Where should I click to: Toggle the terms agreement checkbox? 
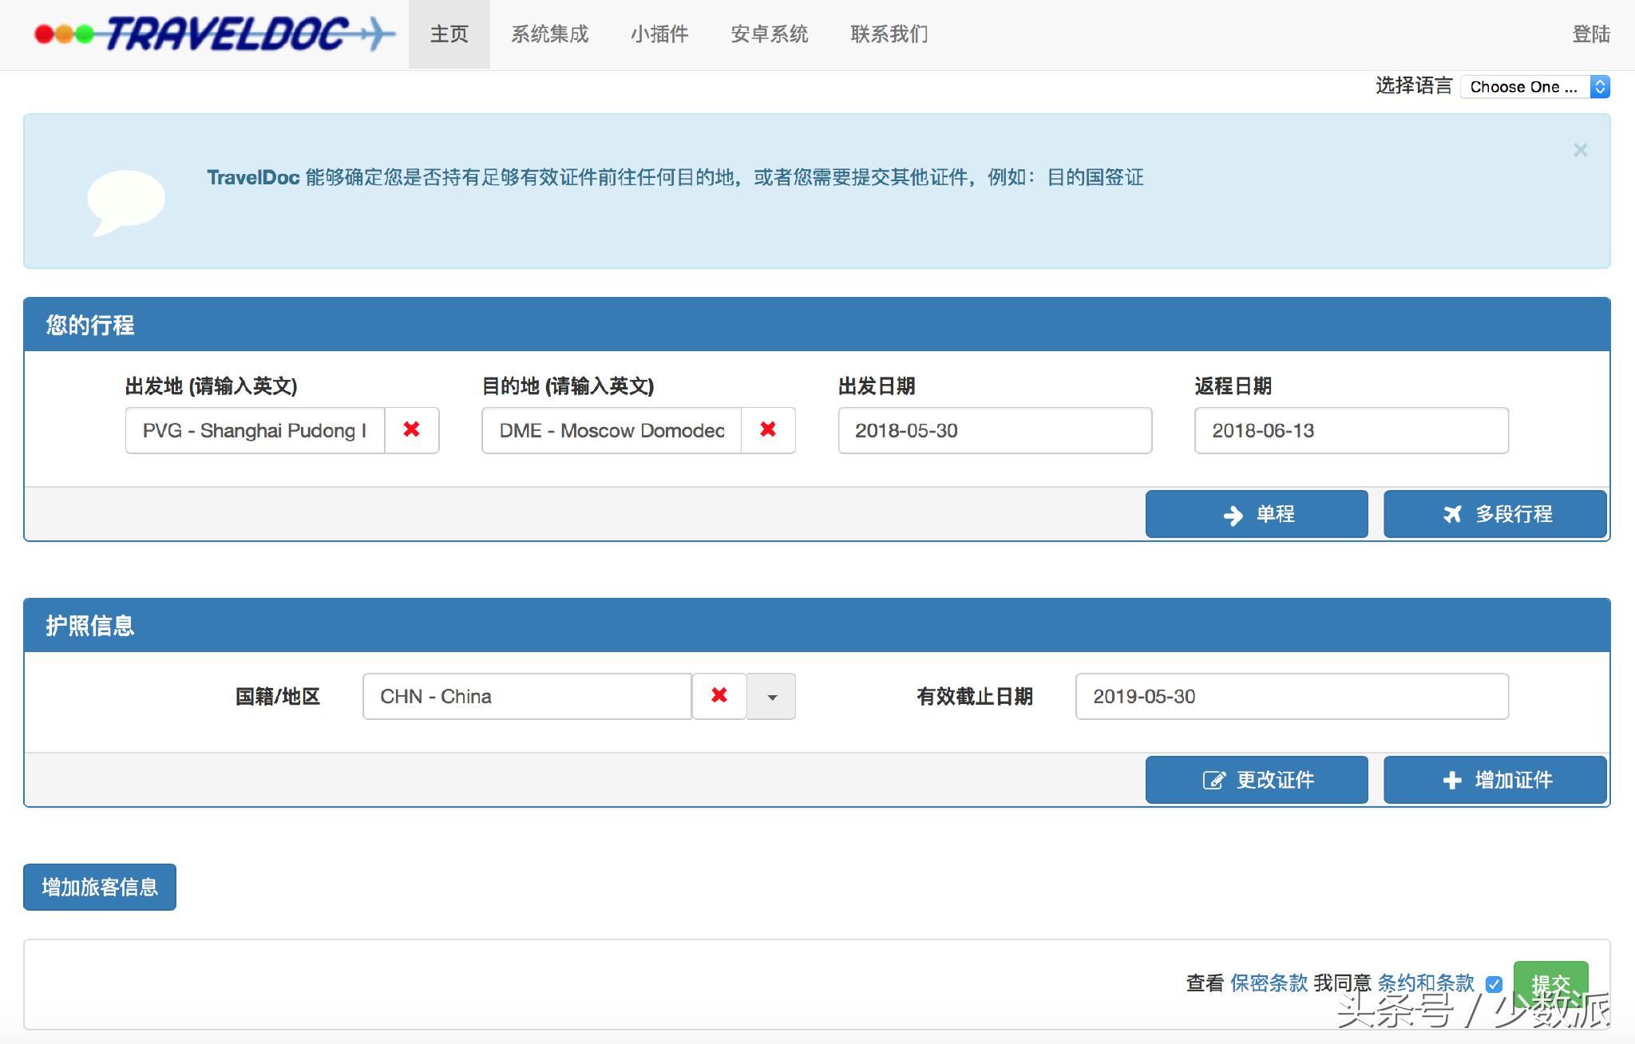click(x=1494, y=984)
